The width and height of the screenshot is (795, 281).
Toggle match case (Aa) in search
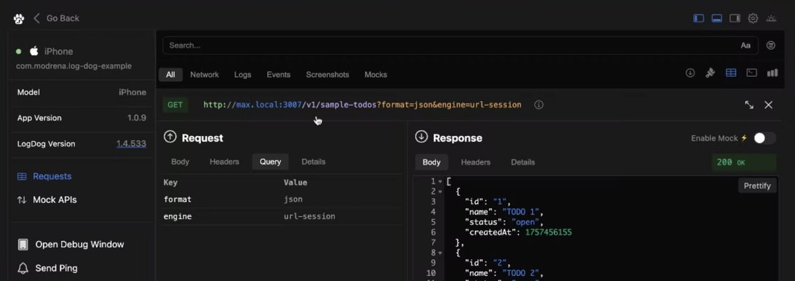745,46
